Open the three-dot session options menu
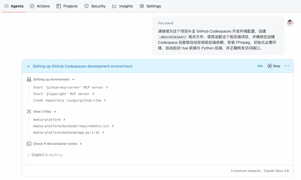This screenshot has height=180, width=301. pos(287,66)
